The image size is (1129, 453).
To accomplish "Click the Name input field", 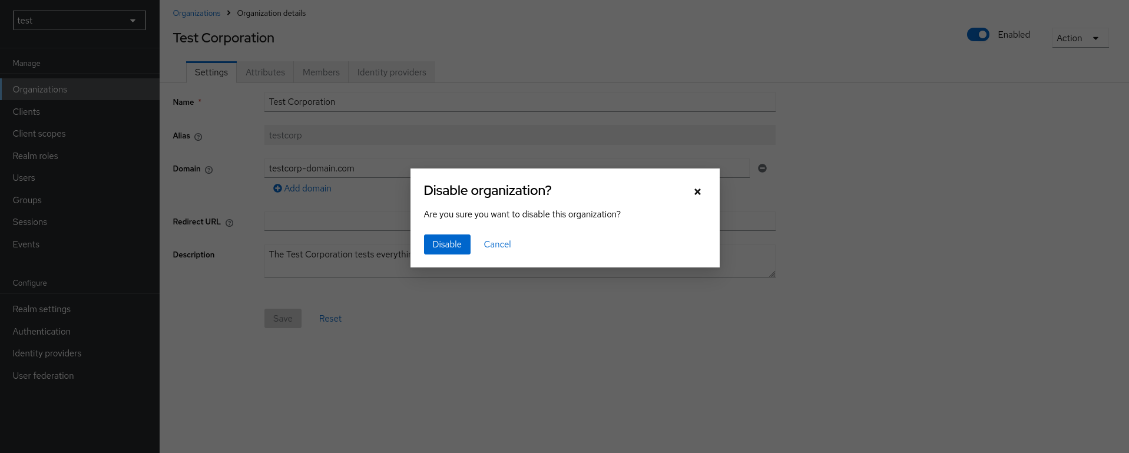I will pos(519,102).
